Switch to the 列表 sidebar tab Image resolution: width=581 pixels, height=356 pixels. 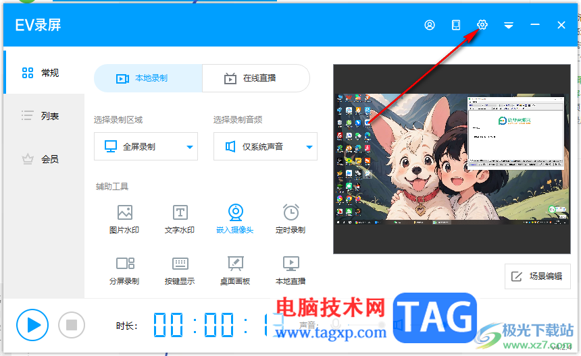click(x=44, y=116)
